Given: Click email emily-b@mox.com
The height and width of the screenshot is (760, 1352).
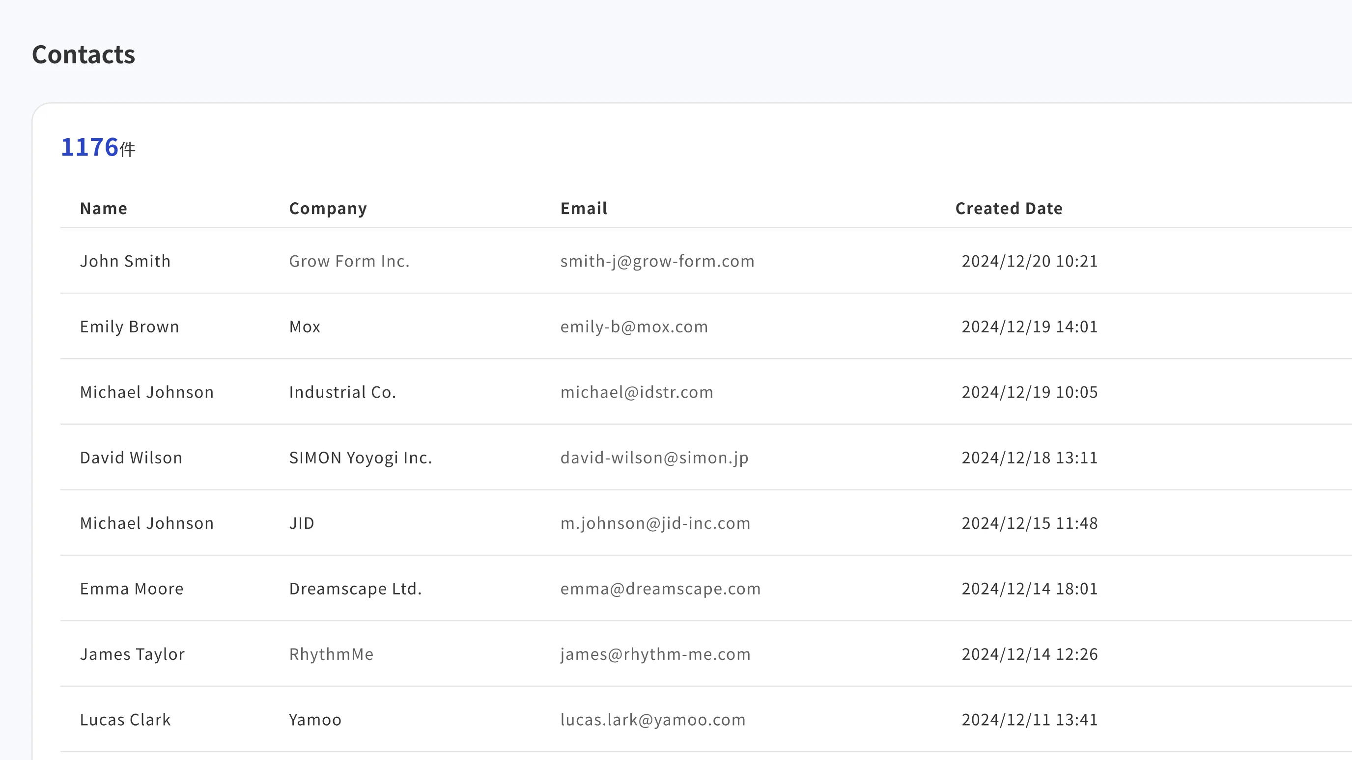Looking at the screenshot, I should [633, 326].
